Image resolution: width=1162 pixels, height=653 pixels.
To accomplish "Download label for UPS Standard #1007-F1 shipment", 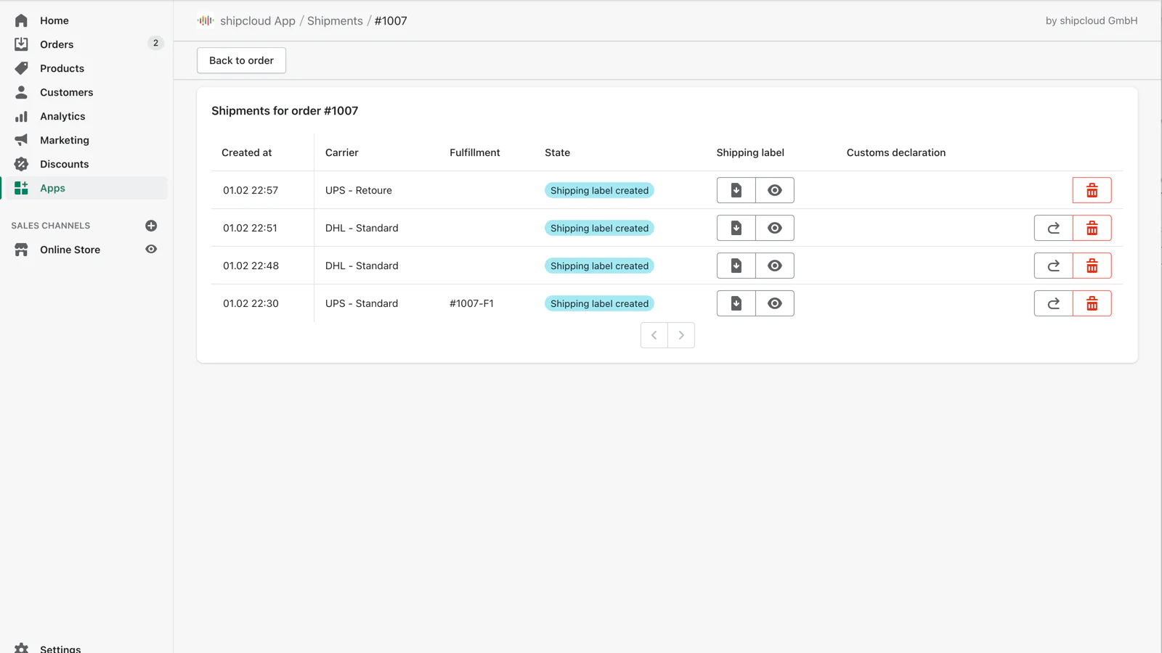I will 736,303.
